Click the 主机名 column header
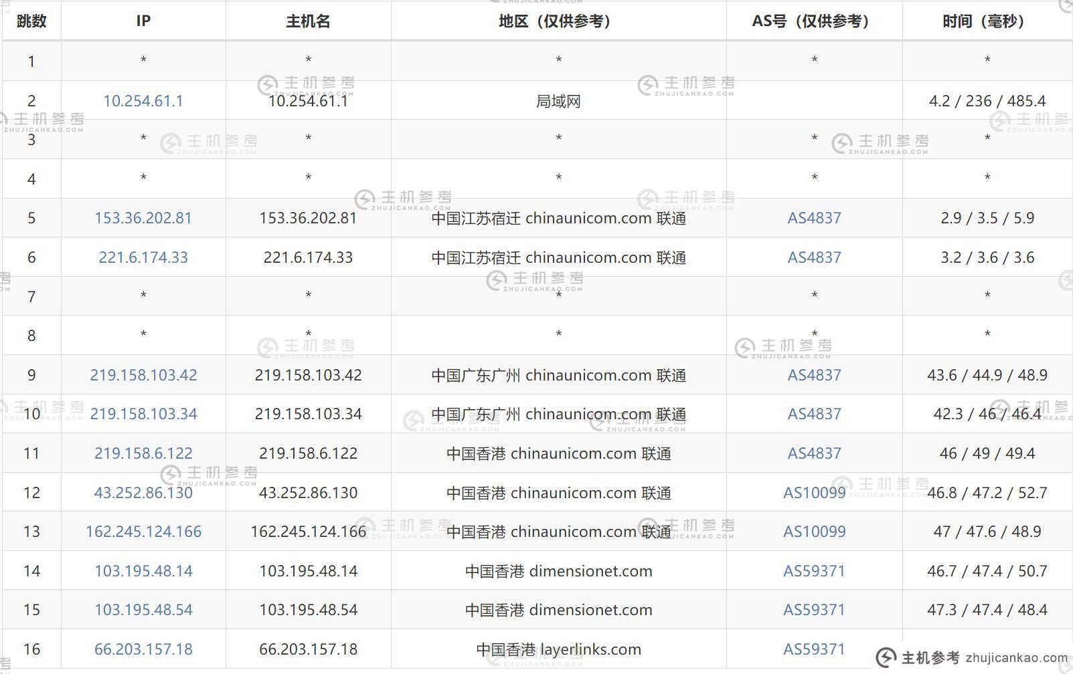The height and width of the screenshot is (674, 1073). [308, 21]
